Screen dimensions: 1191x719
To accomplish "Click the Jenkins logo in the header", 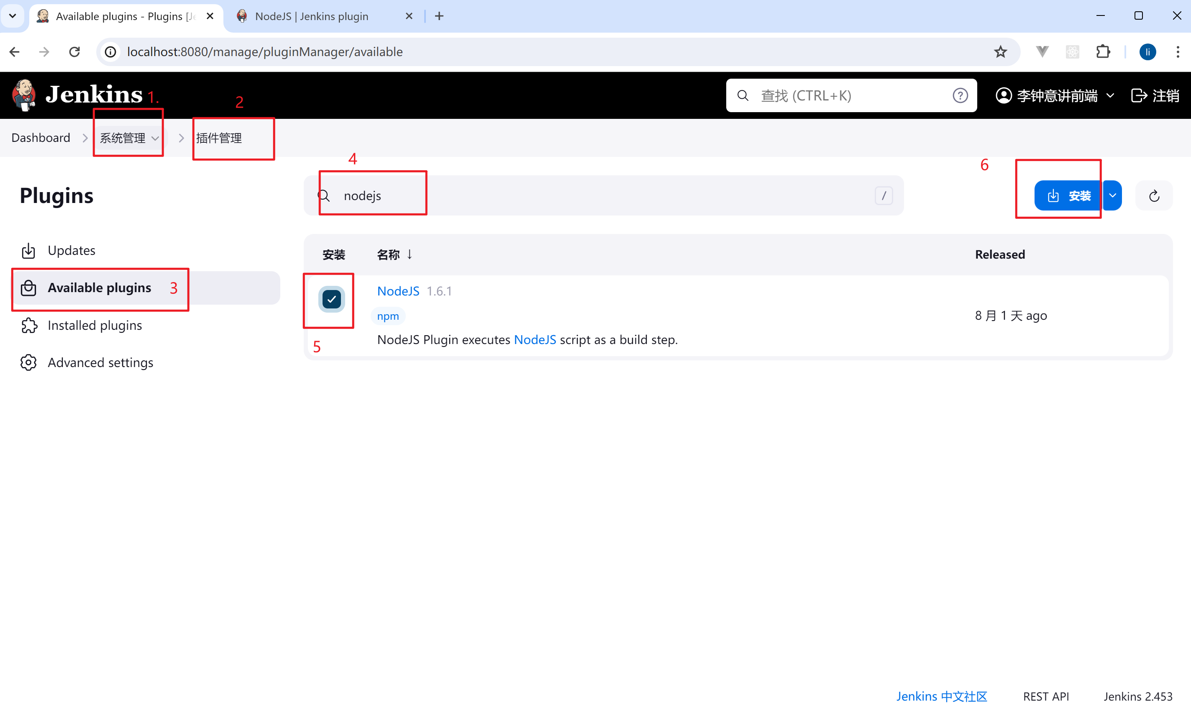I will (77, 95).
